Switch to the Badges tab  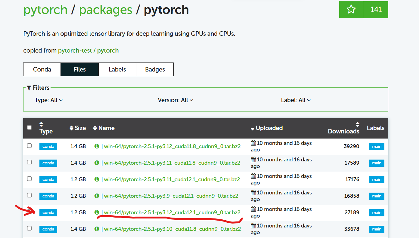click(x=155, y=69)
